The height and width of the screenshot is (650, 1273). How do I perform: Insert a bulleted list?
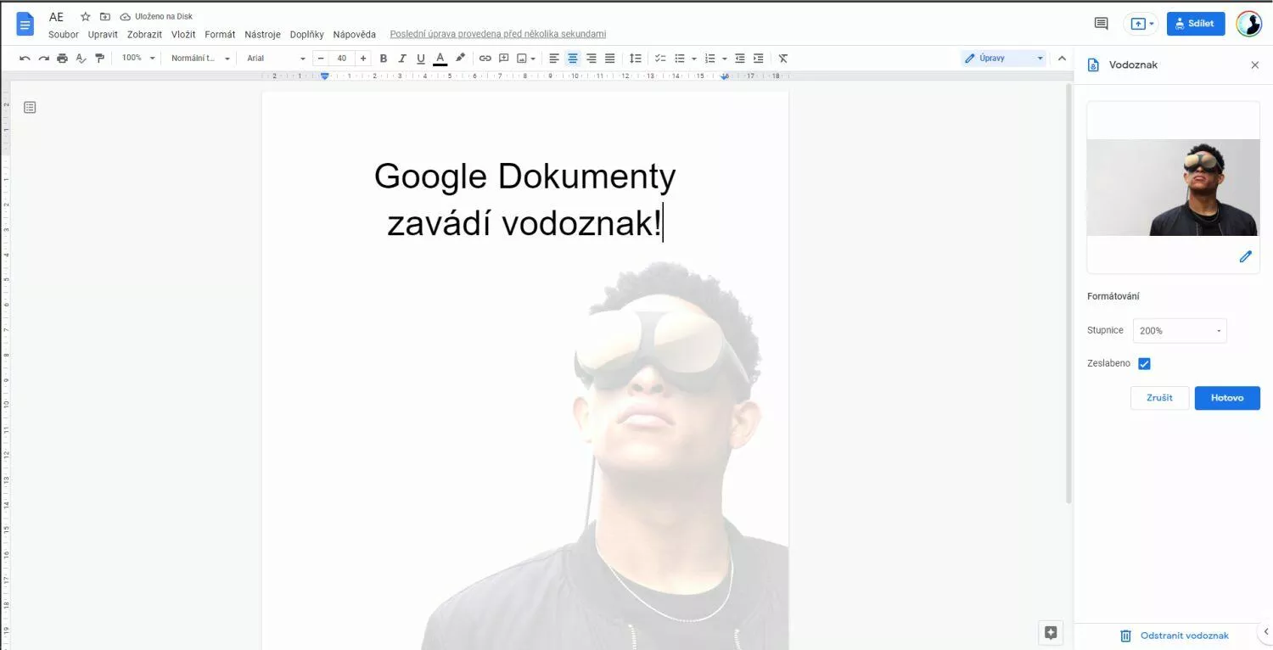[680, 59]
